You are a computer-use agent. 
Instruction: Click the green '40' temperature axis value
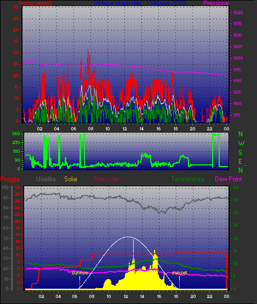tap(236, 187)
